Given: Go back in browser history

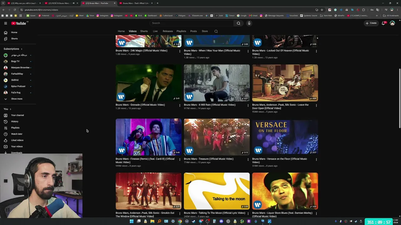Looking at the screenshot, I should [3, 10].
